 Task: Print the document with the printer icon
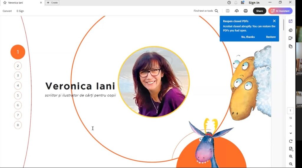246,11
